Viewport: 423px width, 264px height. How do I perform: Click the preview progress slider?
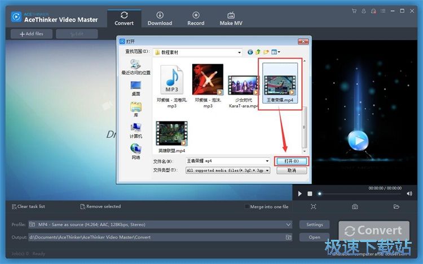[361, 194]
